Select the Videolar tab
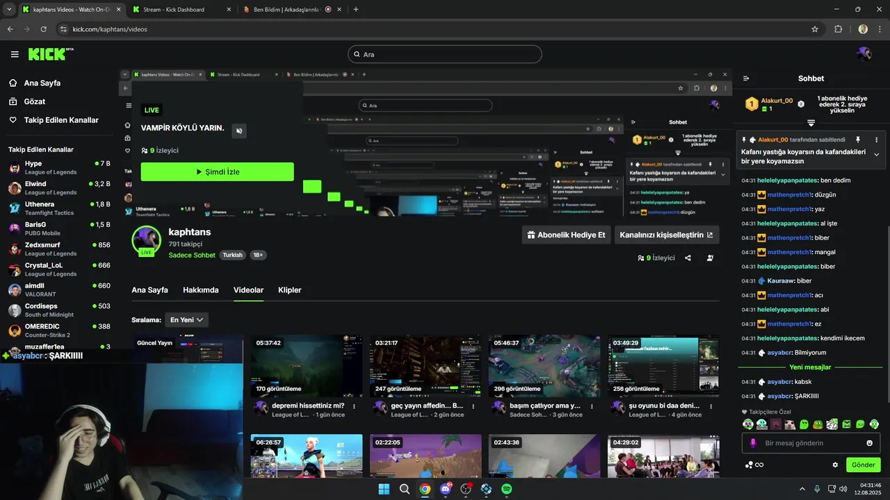 248,290
